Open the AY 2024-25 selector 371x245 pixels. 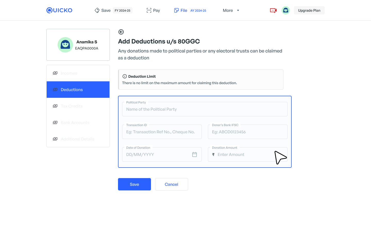(198, 11)
